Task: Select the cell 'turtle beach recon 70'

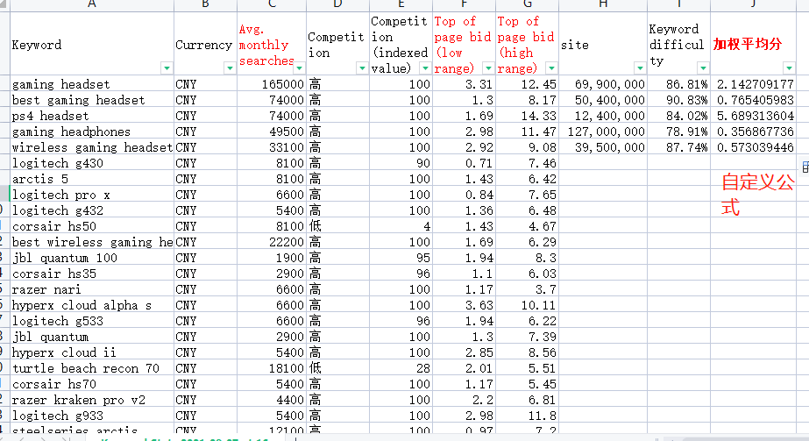Action: (92, 368)
